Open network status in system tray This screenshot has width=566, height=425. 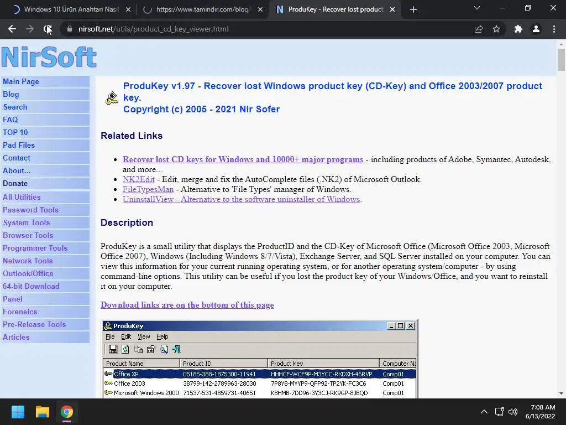point(499,412)
